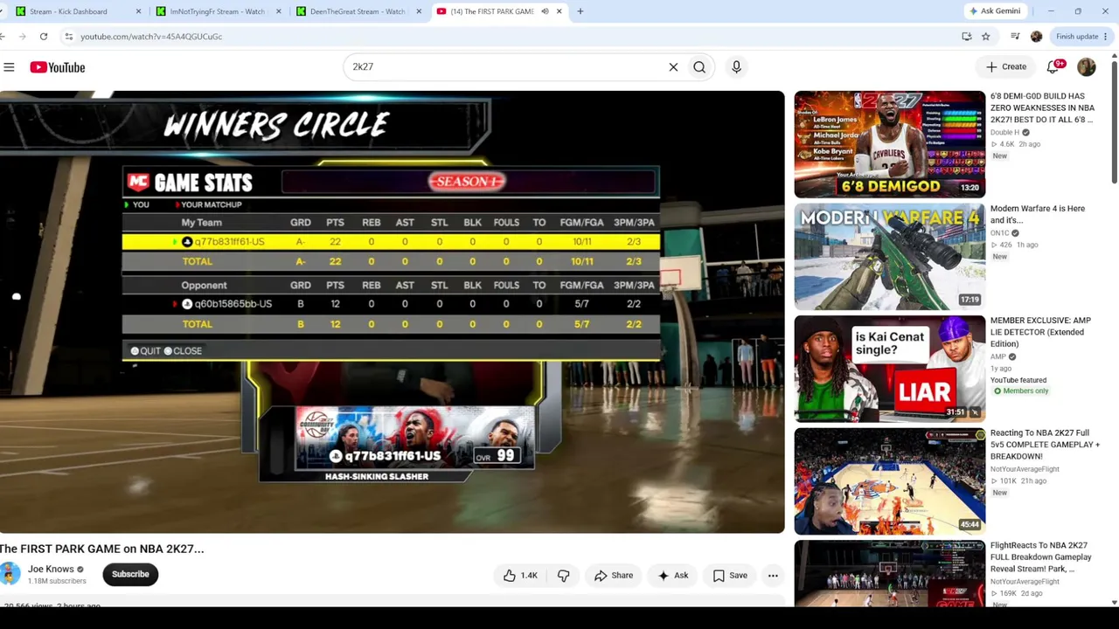Close the Stream - Kick Dashboard tab
Viewport: 1119px width, 629px height.
(x=138, y=11)
